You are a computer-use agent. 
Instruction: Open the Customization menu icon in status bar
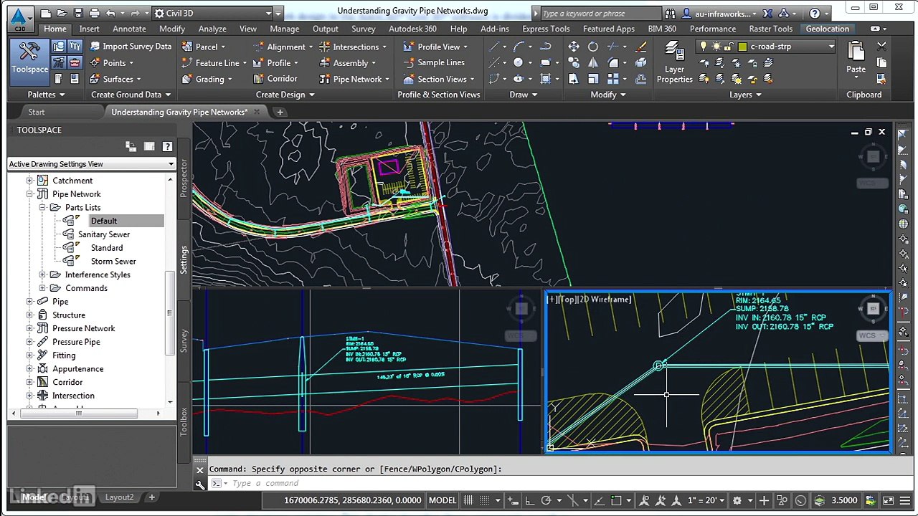pos(906,500)
